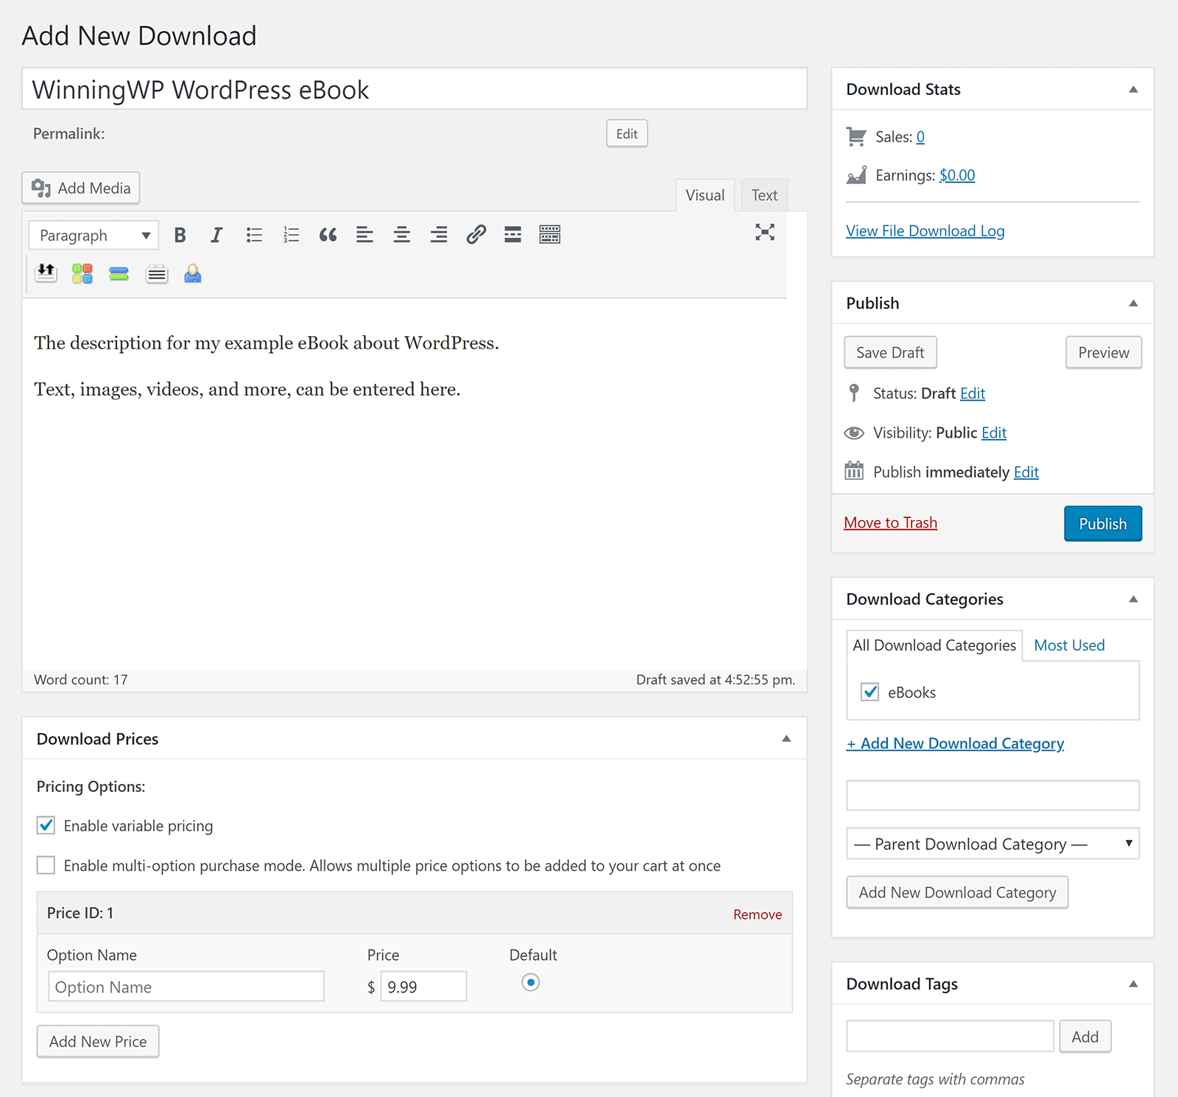1178x1097 pixels.
Task: Click the colored squares shortcode icon
Action: (82, 273)
